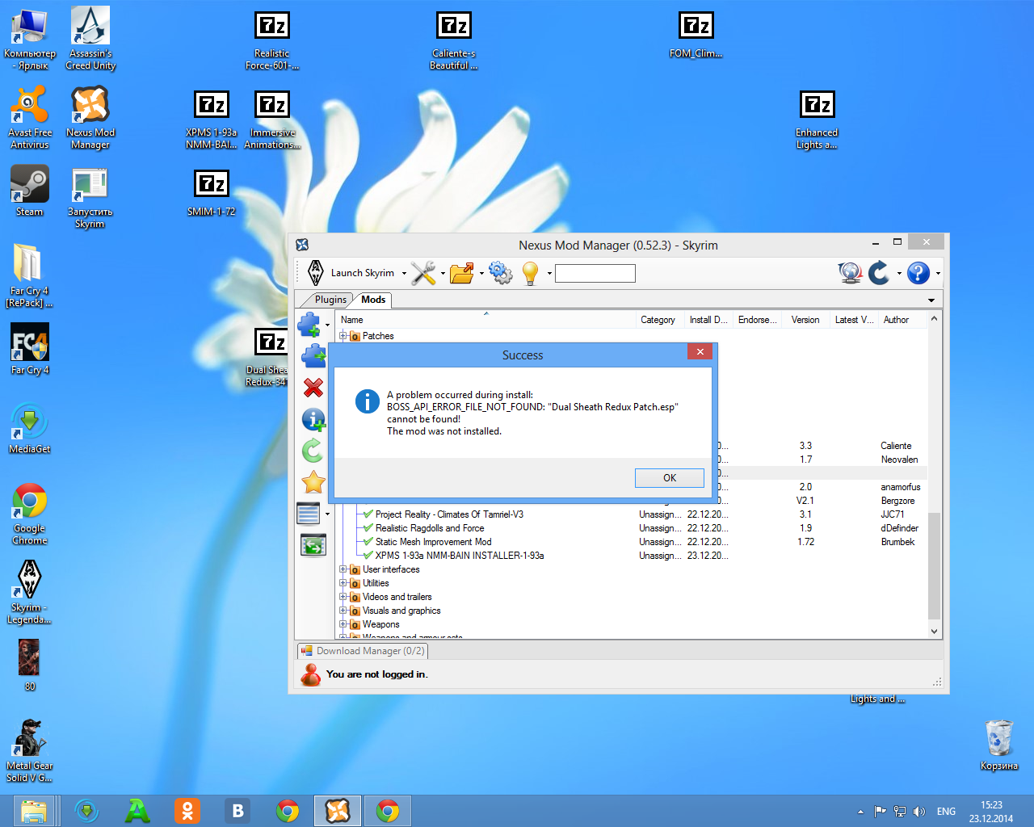
Task: Click the red X delete mod icon
Action: (x=313, y=388)
